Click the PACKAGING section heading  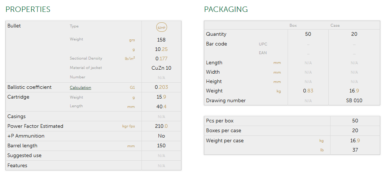pyautogui.click(x=226, y=9)
